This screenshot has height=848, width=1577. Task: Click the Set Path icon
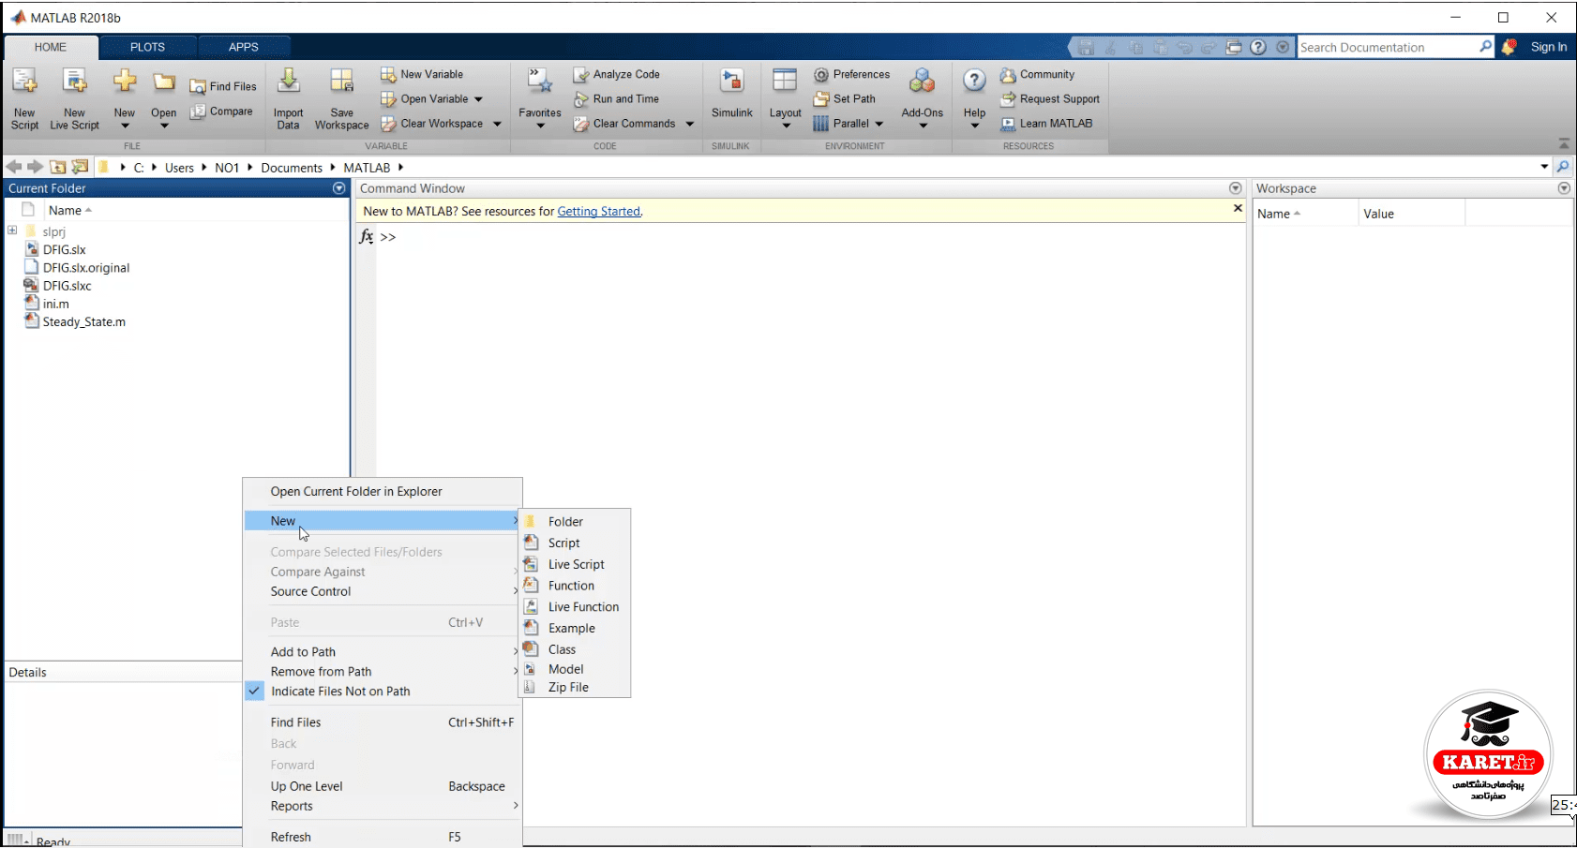click(x=821, y=99)
